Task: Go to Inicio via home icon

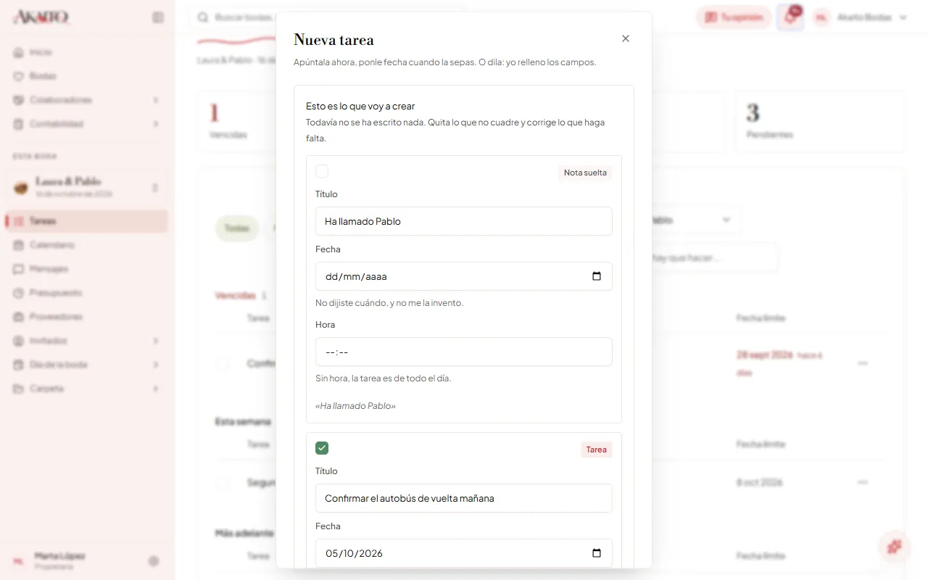Action: (x=19, y=52)
